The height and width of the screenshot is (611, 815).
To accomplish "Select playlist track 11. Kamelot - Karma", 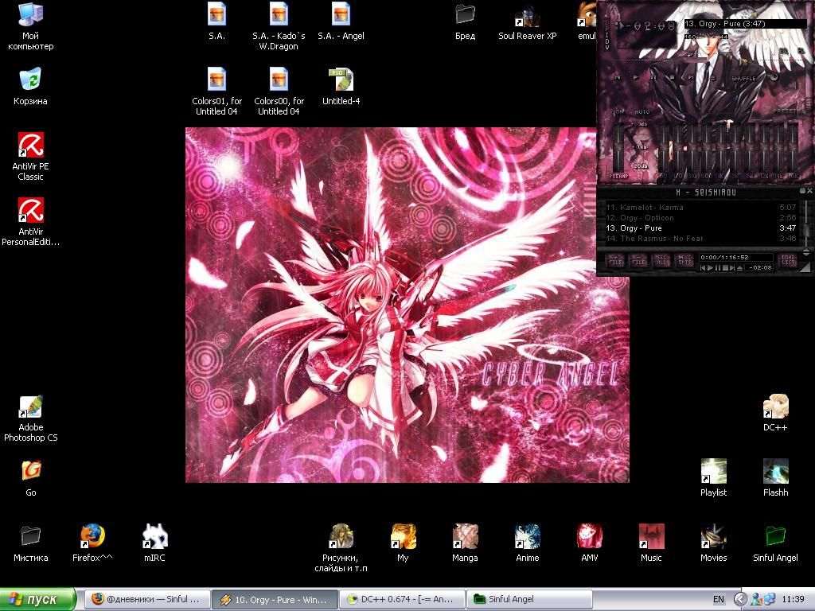I will pos(700,208).
